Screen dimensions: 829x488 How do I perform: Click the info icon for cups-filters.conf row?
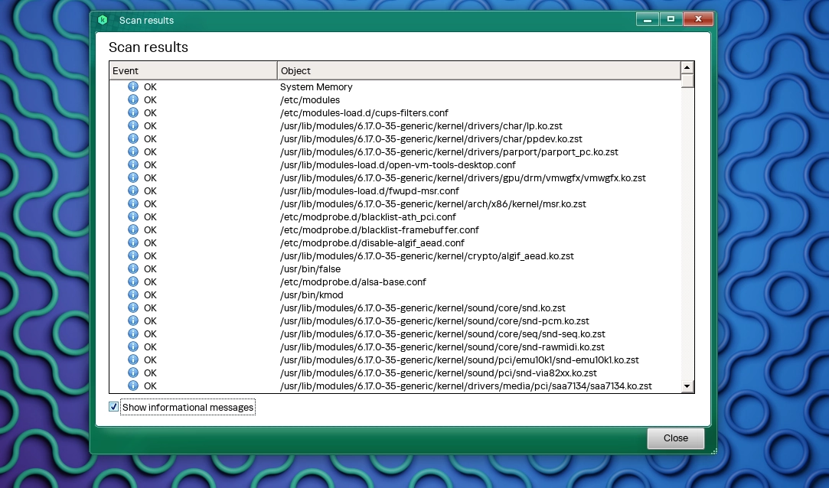133,112
